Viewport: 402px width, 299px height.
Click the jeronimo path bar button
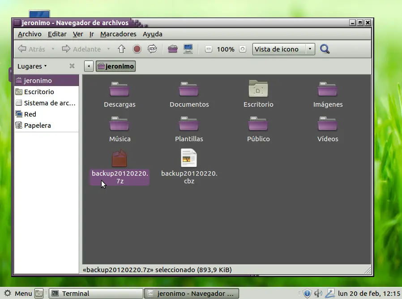click(x=115, y=66)
